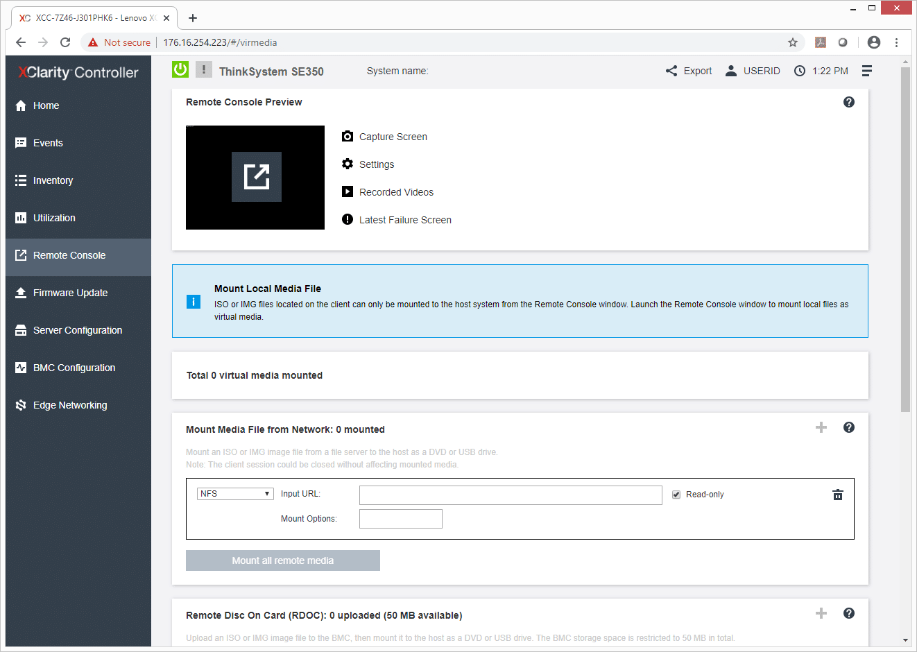Open Recorded Videos play icon
This screenshot has height=652, width=917.
click(348, 191)
